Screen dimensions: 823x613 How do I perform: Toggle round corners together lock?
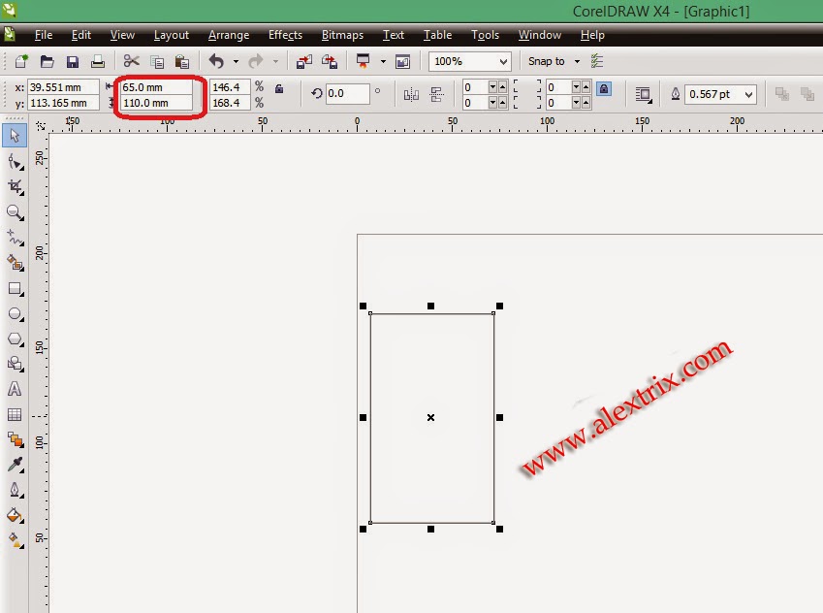pos(604,89)
